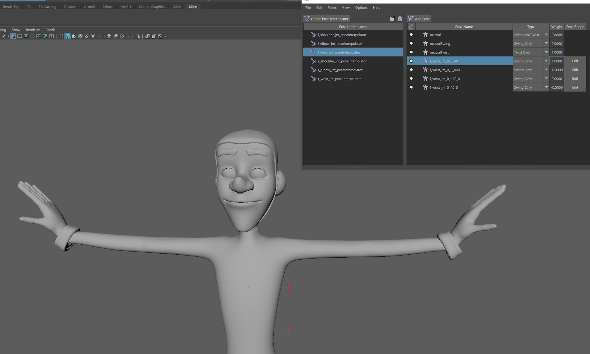Disable the l_wrist_jnt_0_0_n40 pose toggle

tap(411, 70)
